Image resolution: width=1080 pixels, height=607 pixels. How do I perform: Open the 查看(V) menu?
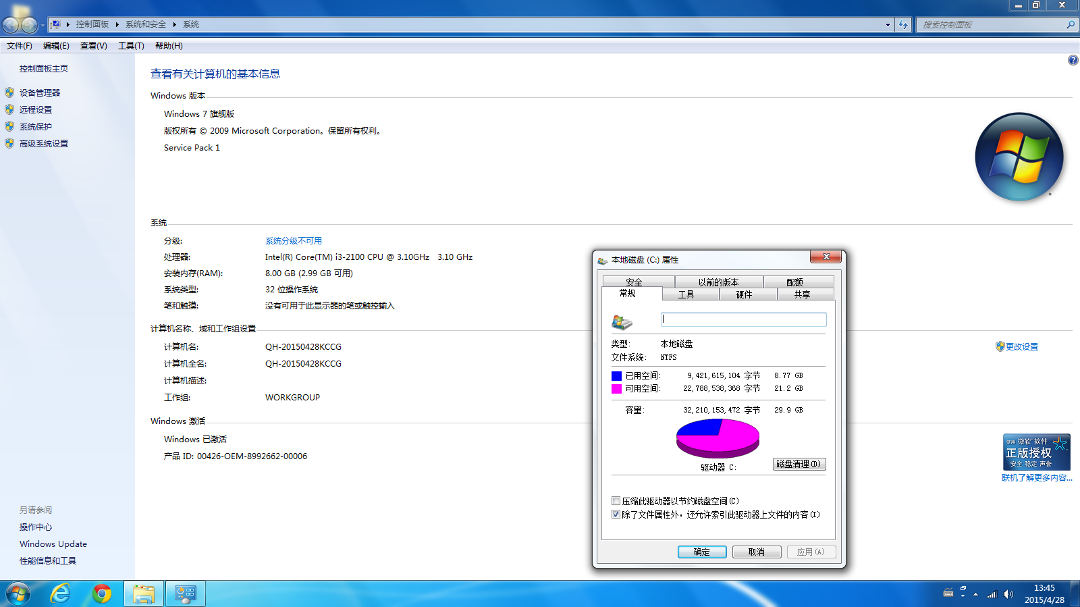(93, 46)
